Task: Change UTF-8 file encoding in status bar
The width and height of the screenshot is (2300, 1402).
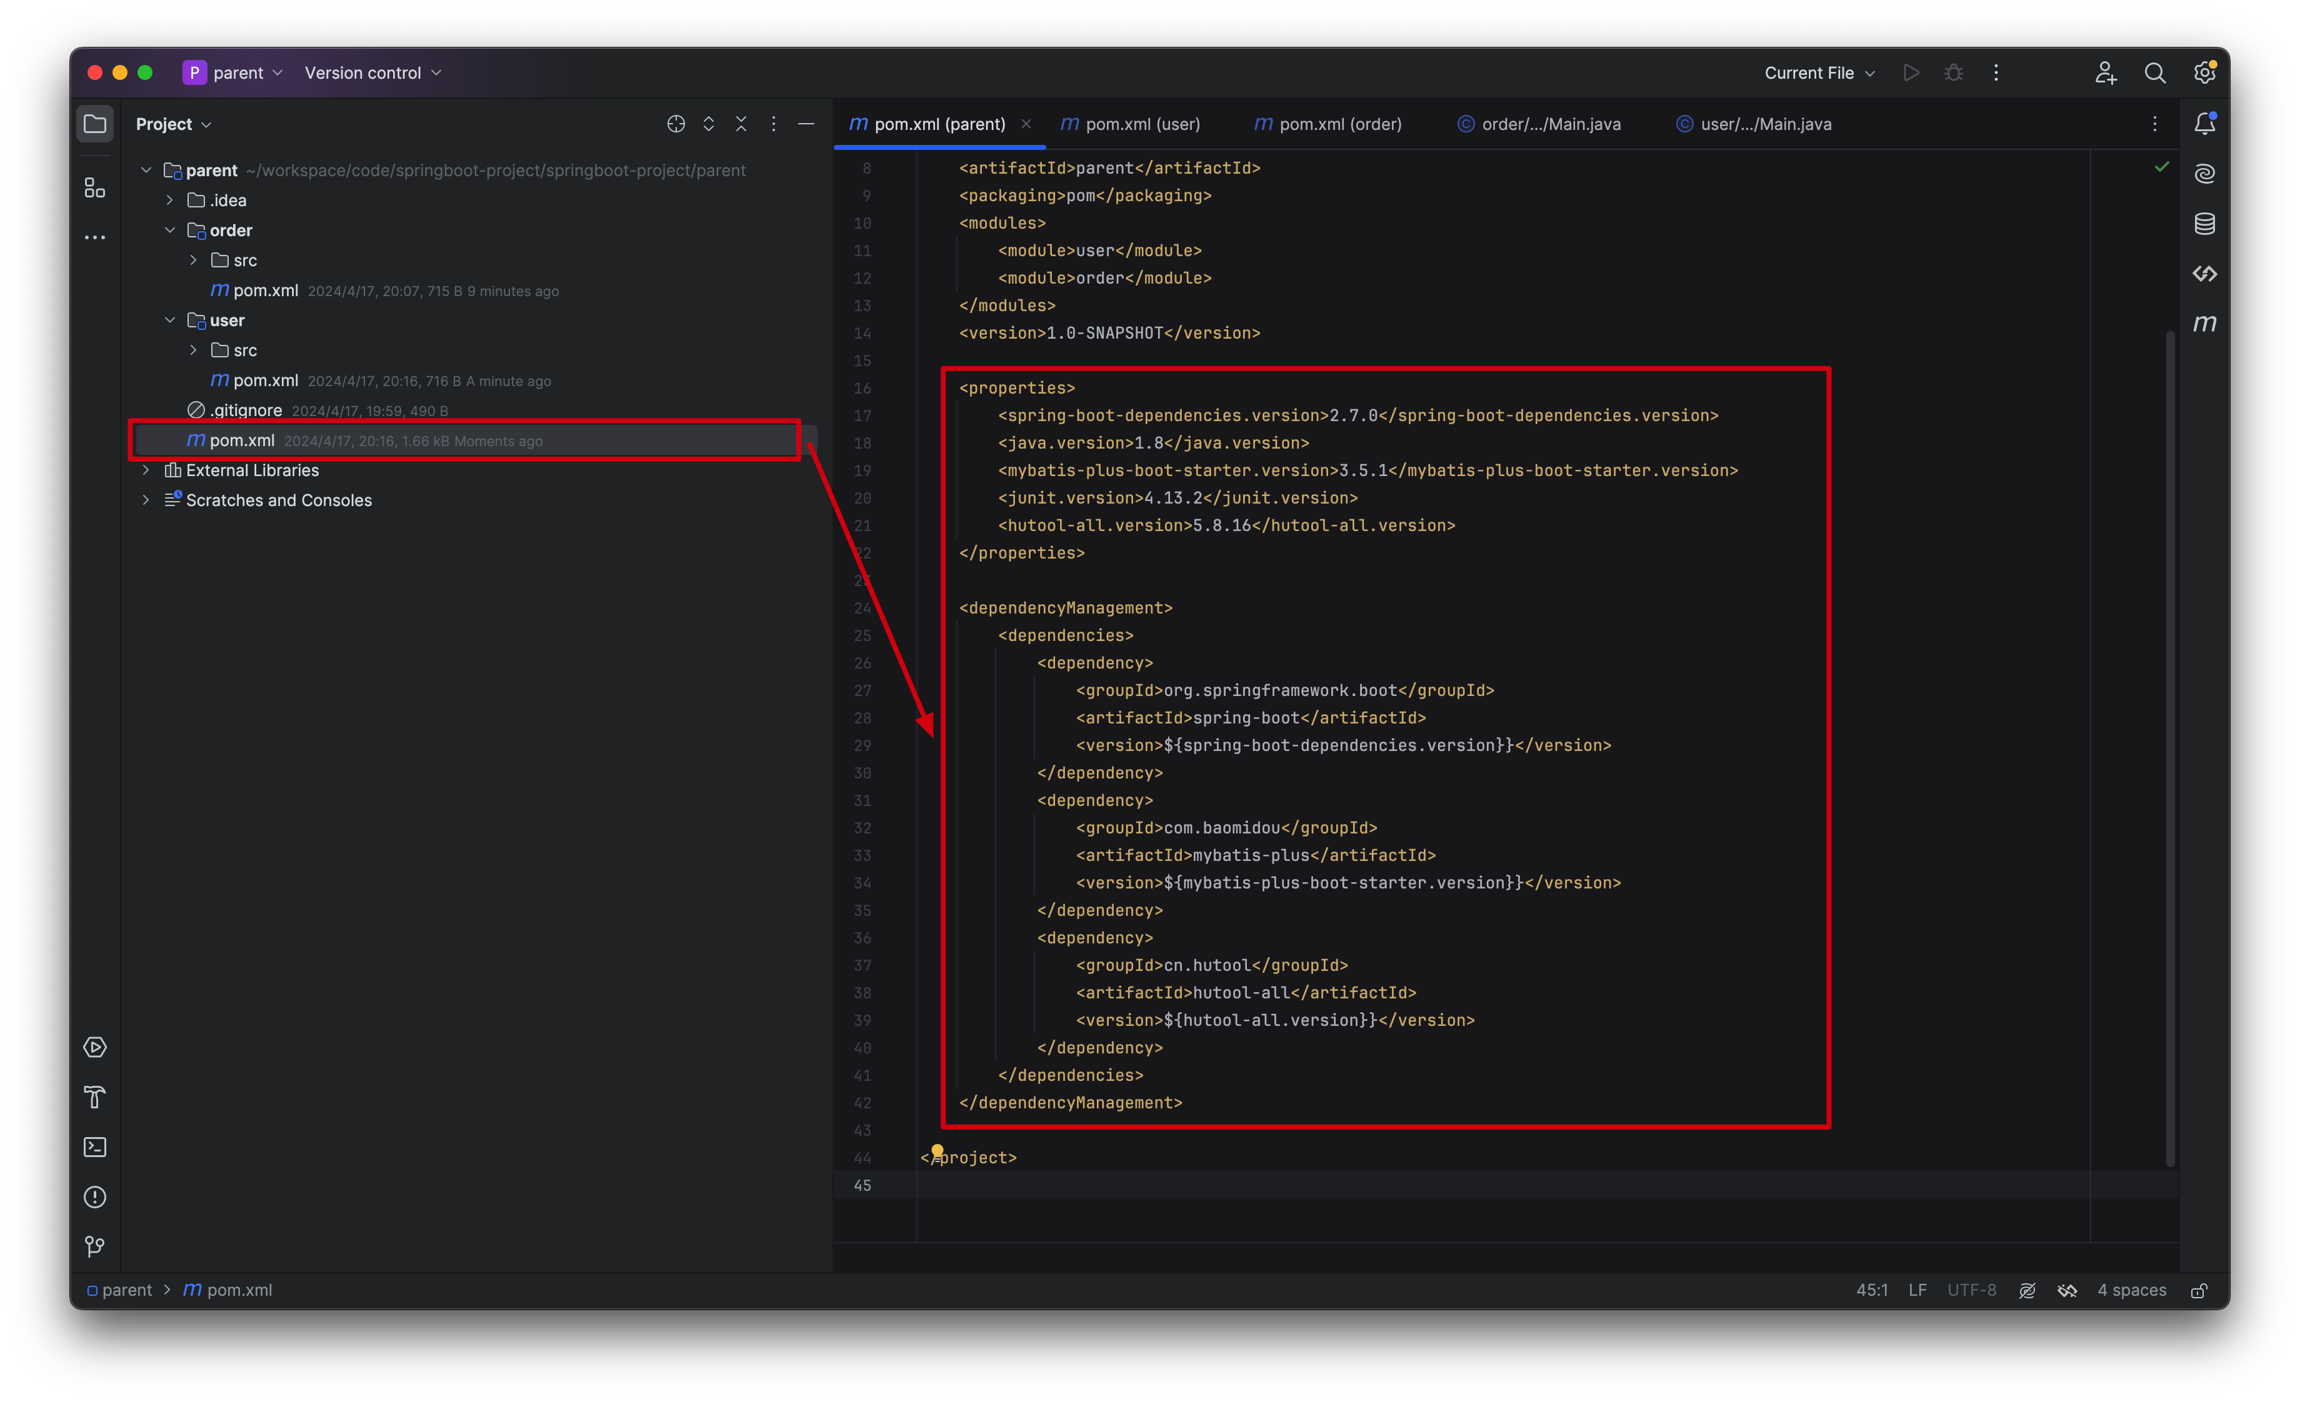Action: 1971,1291
